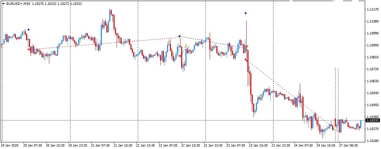Image resolution: width=381 pixels, height=149 pixels.
Task: Click the 24 Jan 07:30 time label
Action: pyautogui.click(x=303, y=145)
